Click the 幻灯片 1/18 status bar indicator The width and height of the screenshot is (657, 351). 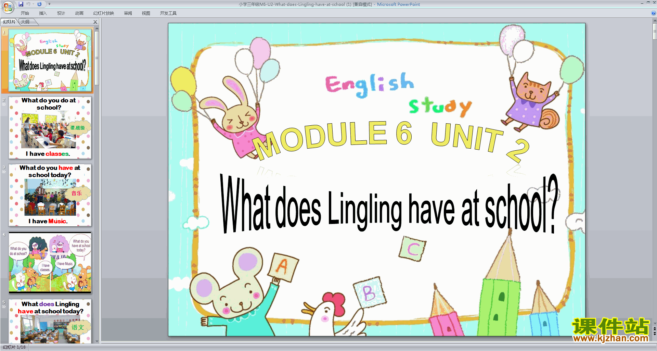click(x=14, y=347)
